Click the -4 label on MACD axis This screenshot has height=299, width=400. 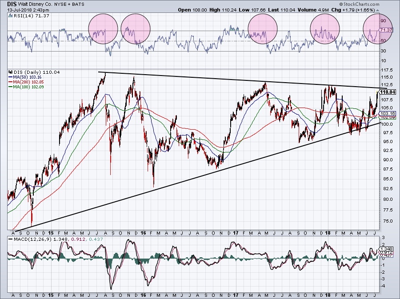pos(383,286)
